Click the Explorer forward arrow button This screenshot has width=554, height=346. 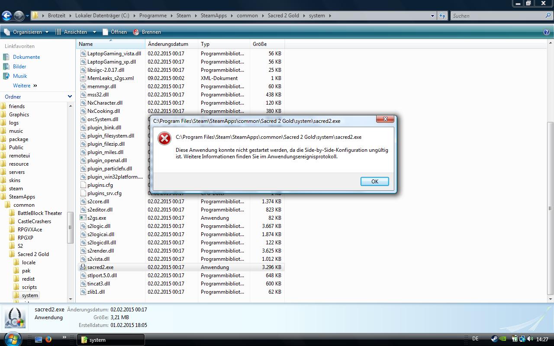[19, 16]
